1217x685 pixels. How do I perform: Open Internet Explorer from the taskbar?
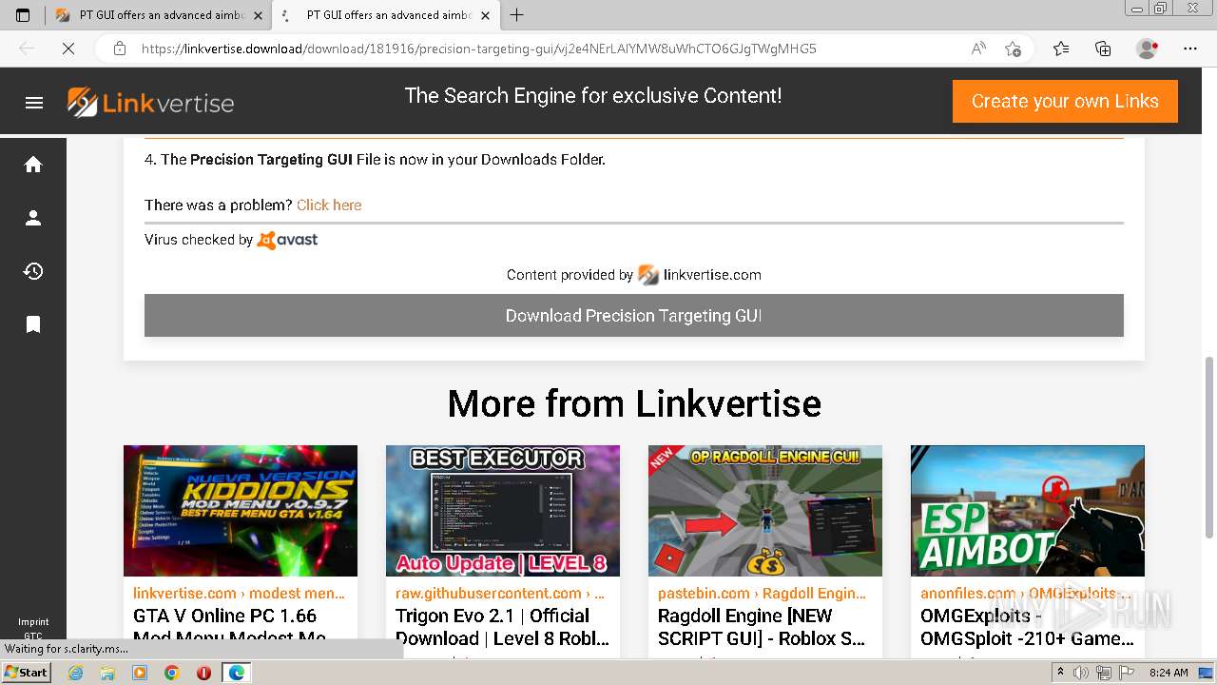click(x=76, y=673)
